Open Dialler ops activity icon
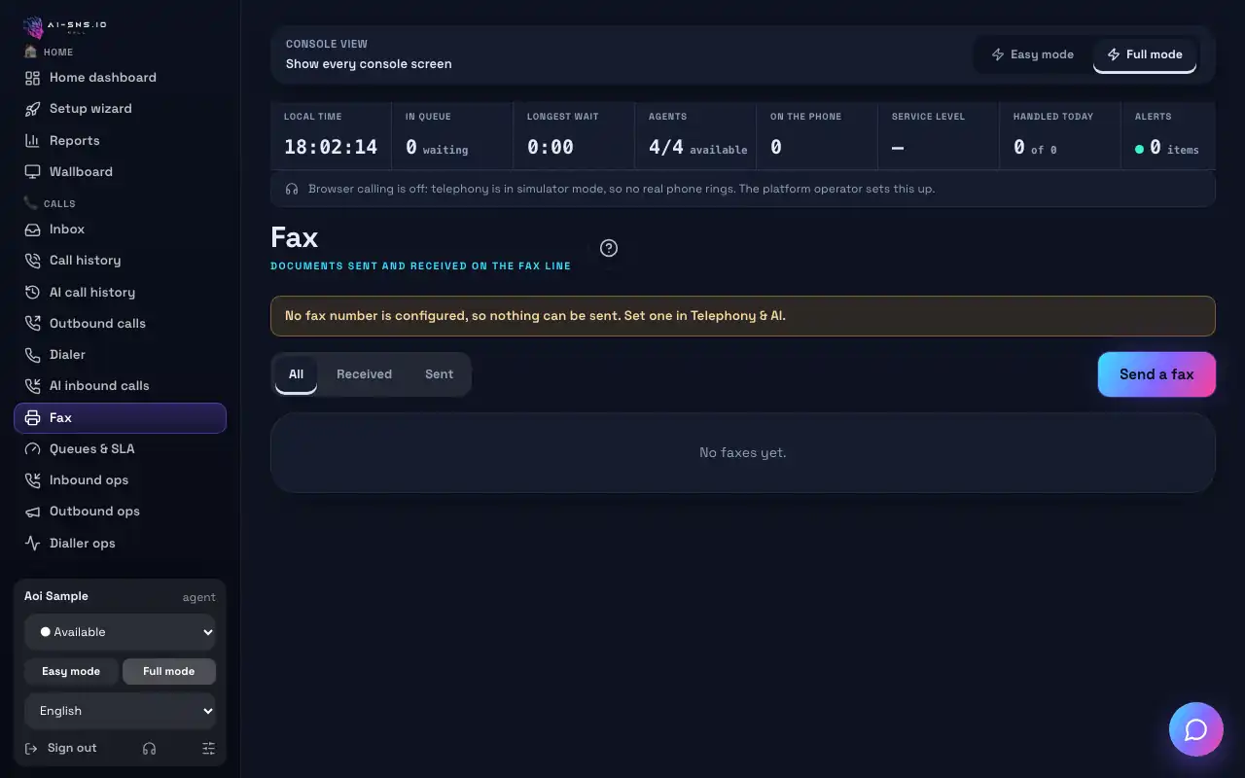Image resolution: width=1245 pixels, height=778 pixels. coord(32,543)
